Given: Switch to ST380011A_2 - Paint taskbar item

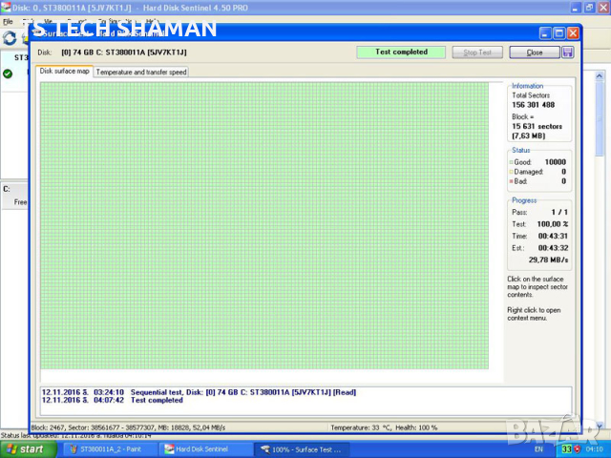Looking at the screenshot, I should (x=107, y=448).
